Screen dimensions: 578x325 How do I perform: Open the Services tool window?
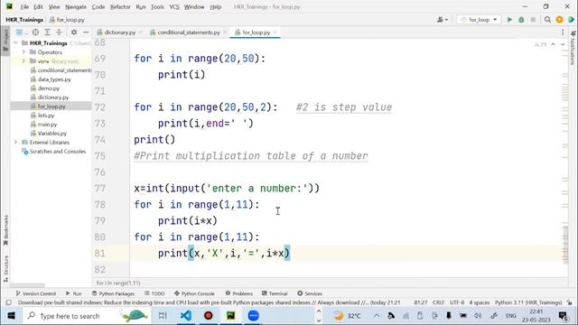[x=310, y=293]
